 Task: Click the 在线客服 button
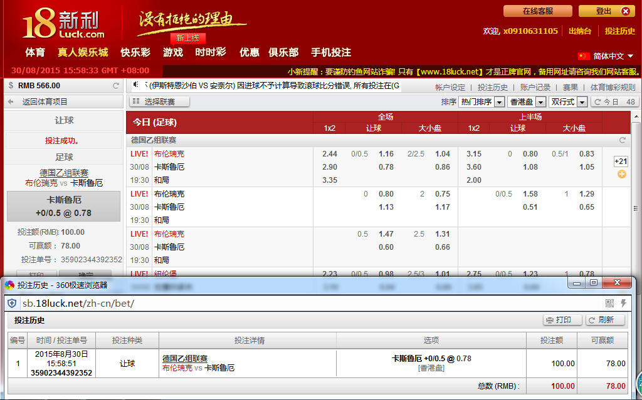tap(537, 11)
